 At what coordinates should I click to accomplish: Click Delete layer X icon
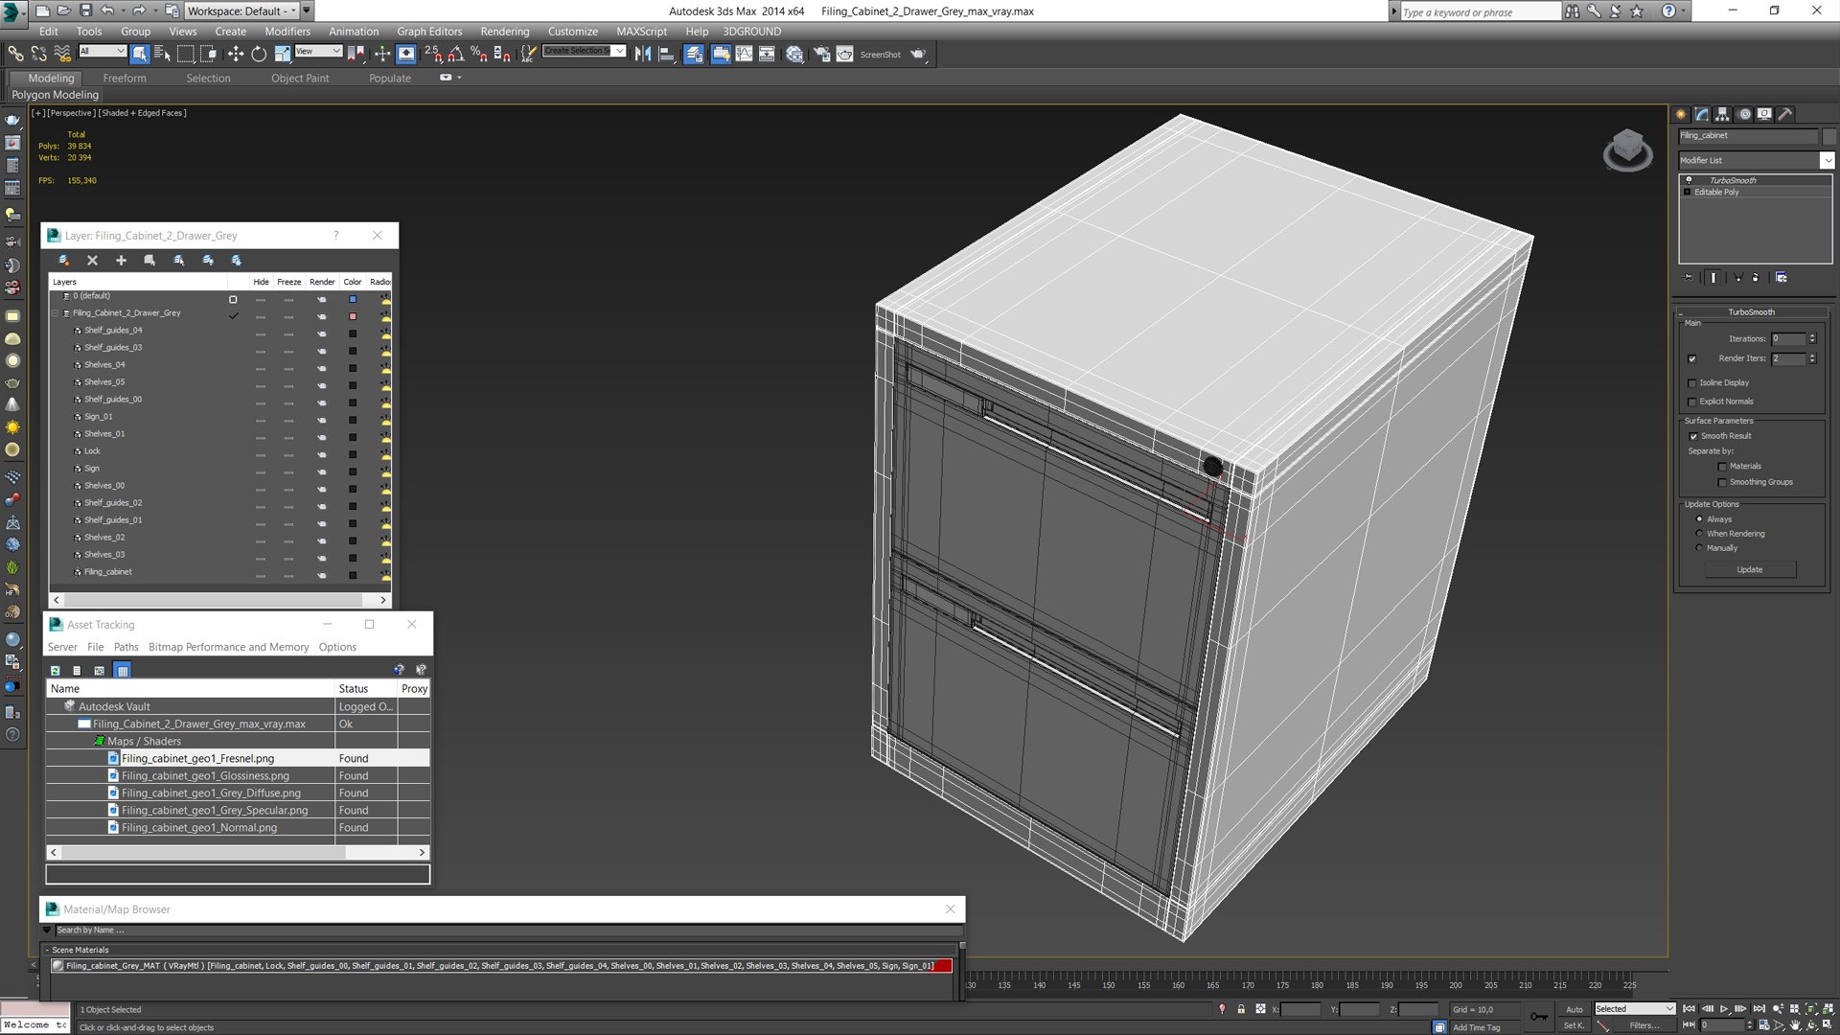click(x=92, y=260)
